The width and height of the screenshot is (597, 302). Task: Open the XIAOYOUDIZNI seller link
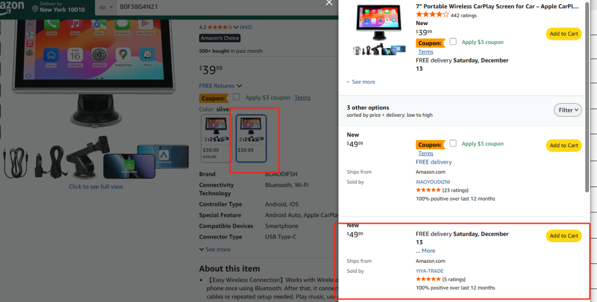(x=433, y=182)
